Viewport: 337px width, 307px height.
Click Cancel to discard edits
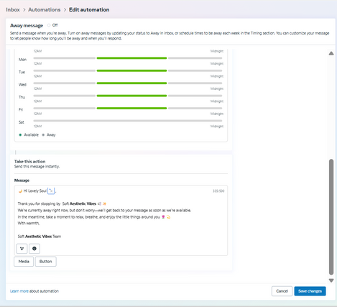click(282, 291)
